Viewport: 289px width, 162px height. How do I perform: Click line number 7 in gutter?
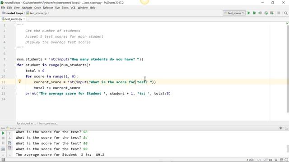pos(4,59)
